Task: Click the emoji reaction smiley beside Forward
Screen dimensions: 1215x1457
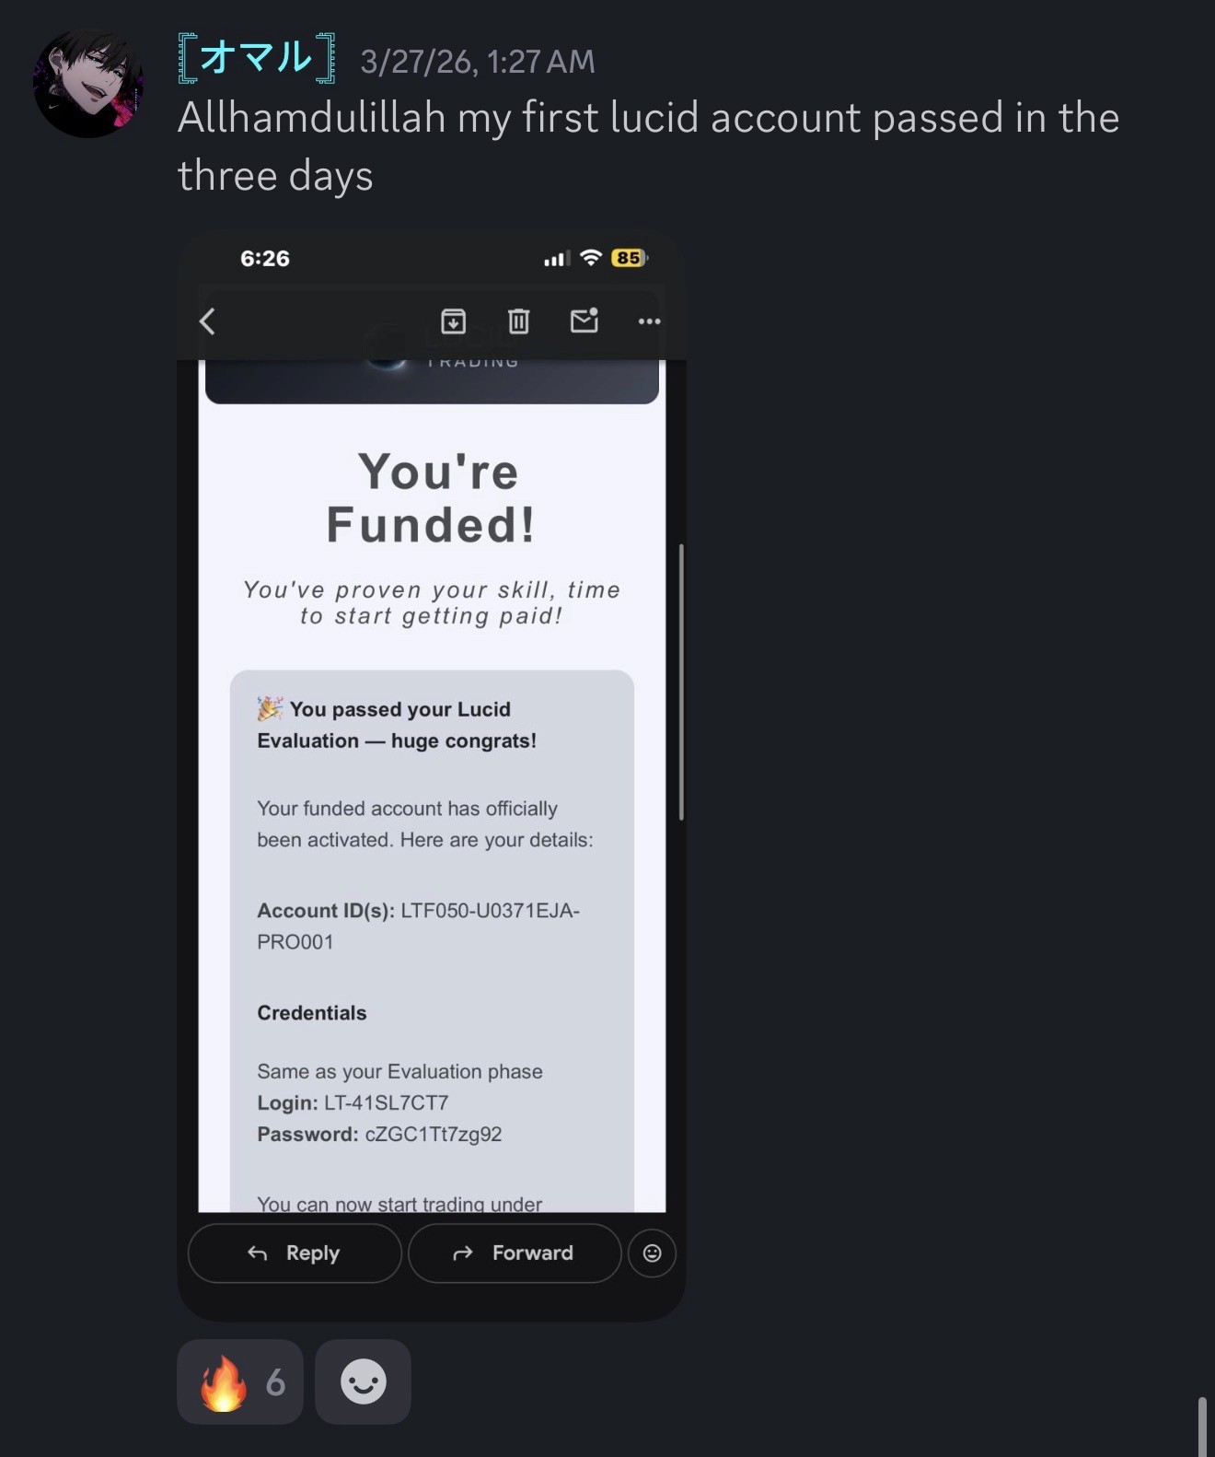Action: [x=652, y=1253]
